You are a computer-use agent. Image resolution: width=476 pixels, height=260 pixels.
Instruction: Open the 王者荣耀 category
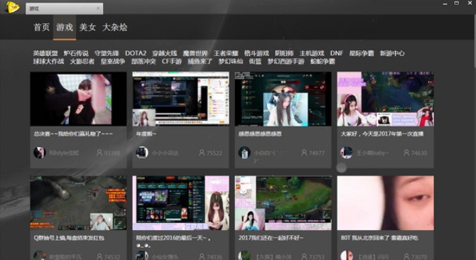tap(226, 53)
